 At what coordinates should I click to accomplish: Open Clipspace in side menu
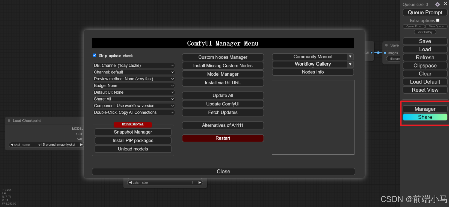coord(425,66)
